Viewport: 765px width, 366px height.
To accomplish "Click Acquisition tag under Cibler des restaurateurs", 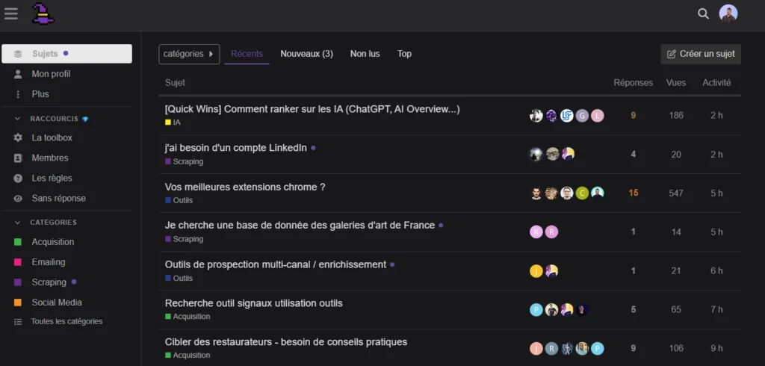I will click(x=188, y=356).
